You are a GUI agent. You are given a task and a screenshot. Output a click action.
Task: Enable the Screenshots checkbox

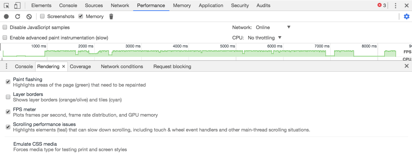(42, 16)
